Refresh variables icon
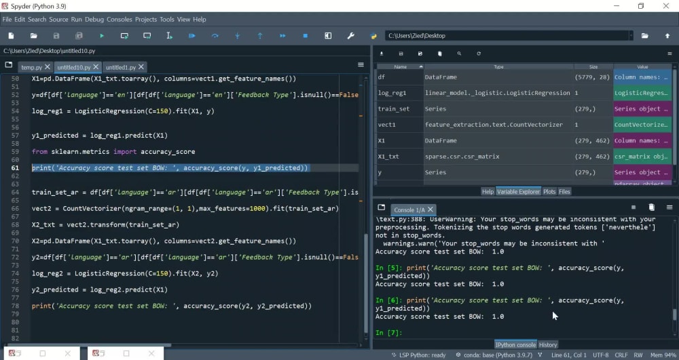The image size is (679, 360). pos(479,54)
